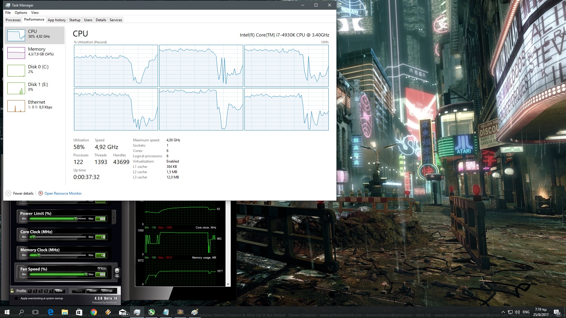
Task: Open Winamp from the taskbar
Action: click(x=108, y=312)
